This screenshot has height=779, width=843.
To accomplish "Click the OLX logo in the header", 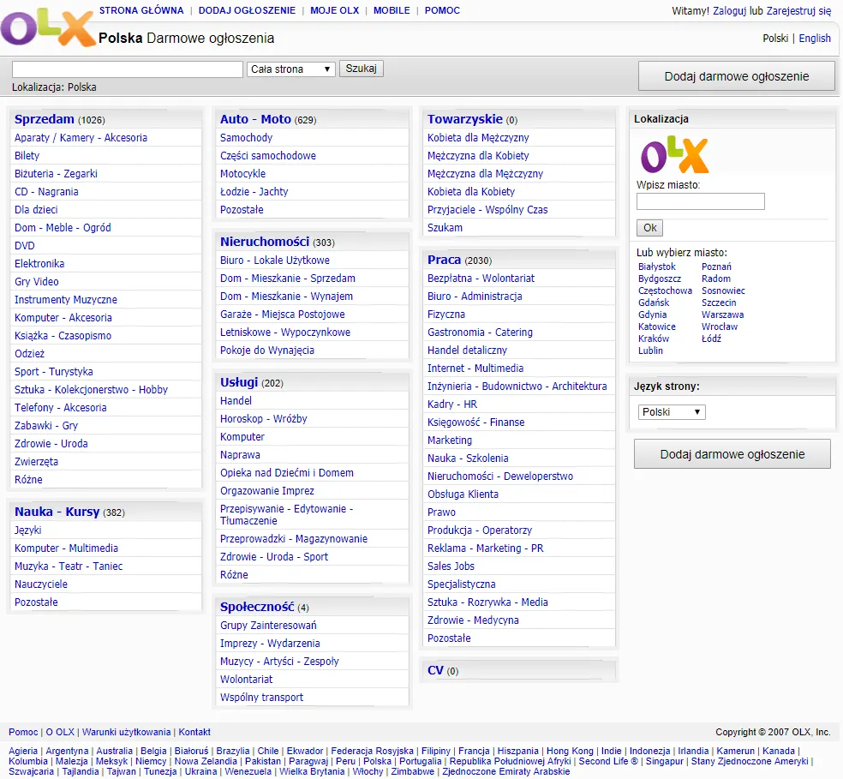I will coord(48,28).
